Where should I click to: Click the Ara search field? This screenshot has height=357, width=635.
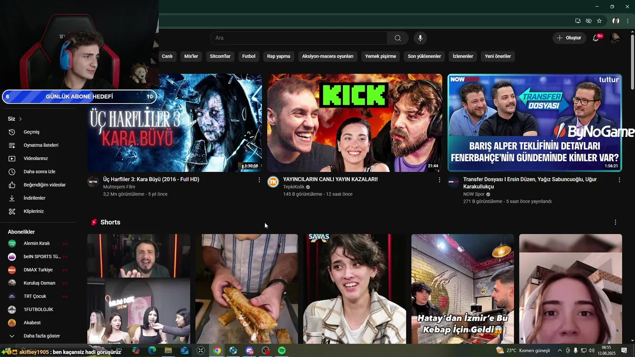(x=299, y=38)
